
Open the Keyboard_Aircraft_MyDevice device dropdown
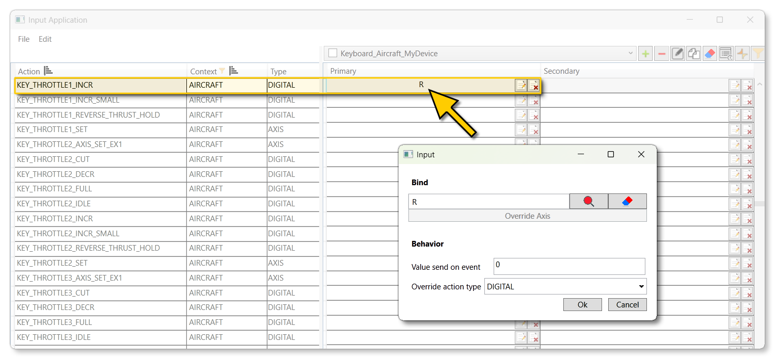pyautogui.click(x=630, y=53)
